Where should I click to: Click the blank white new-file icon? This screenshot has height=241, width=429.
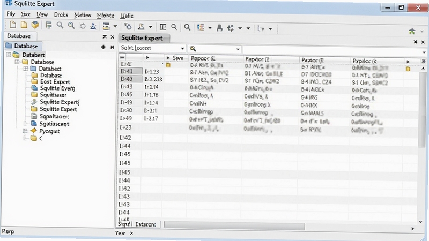(x=12, y=25)
